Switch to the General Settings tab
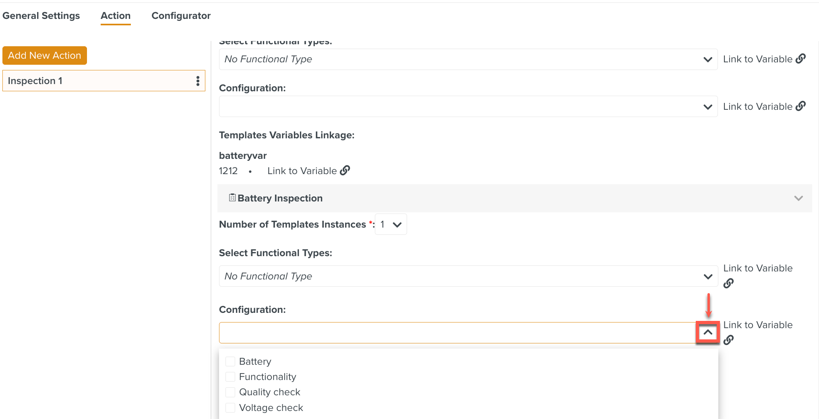 tap(41, 15)
